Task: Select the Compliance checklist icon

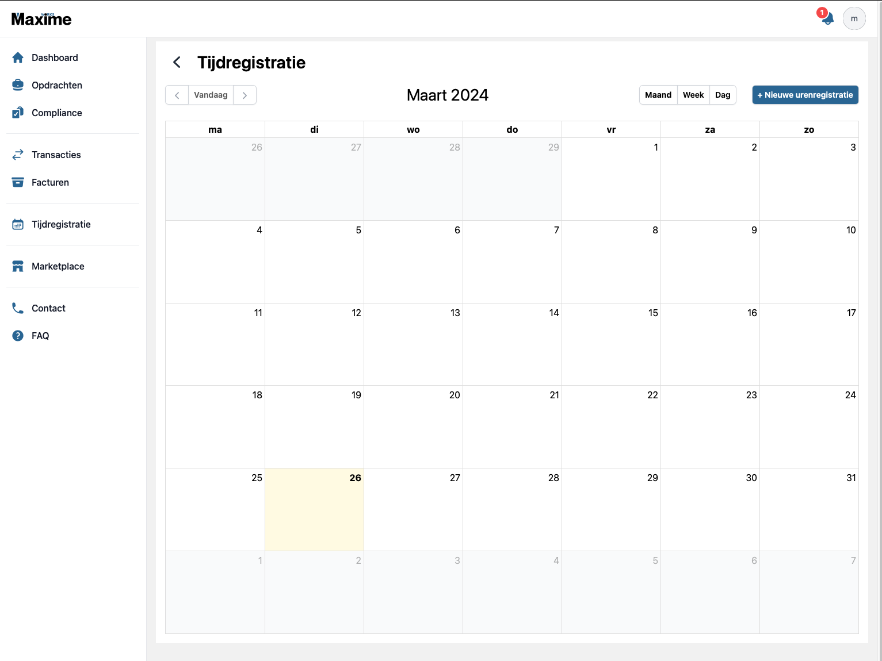Action: 18,113
